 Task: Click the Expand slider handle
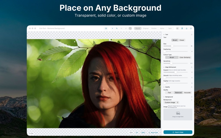(175, 72)
